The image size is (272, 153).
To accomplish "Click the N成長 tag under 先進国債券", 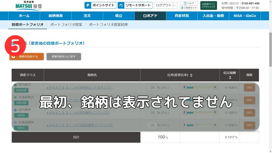I will pyautogui.click(x=21, y=128).
